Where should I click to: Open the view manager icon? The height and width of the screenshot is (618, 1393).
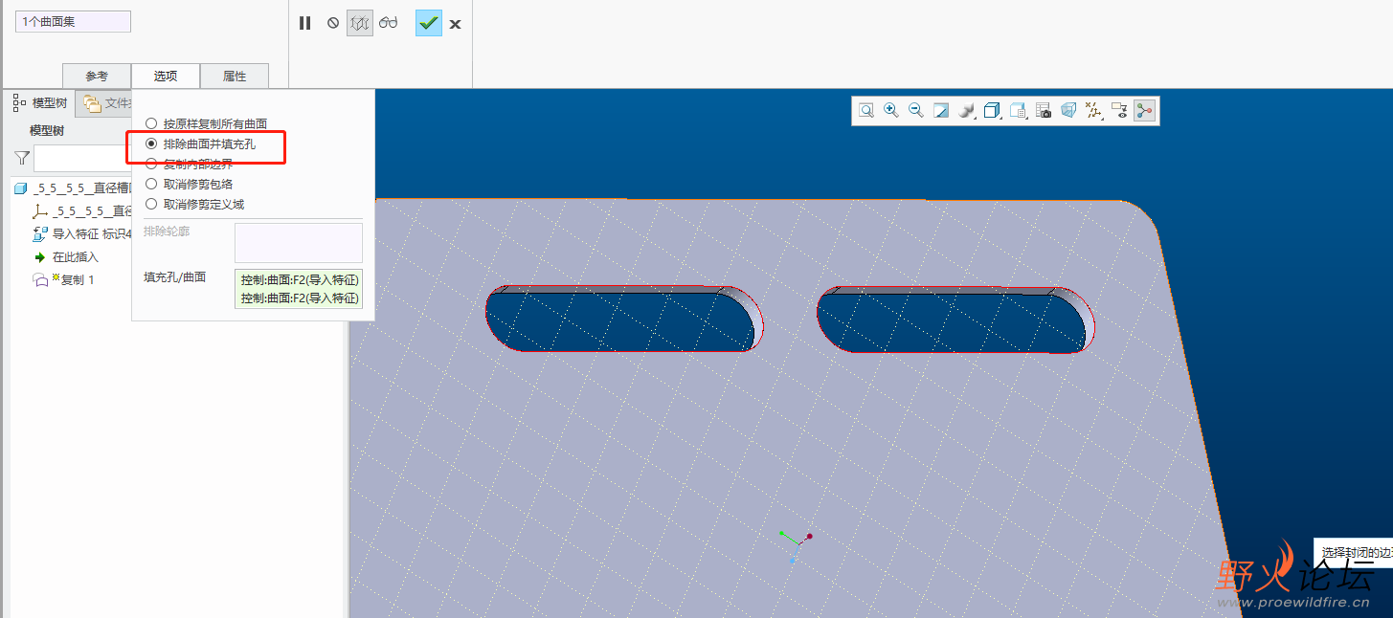tap(1019, 111)
